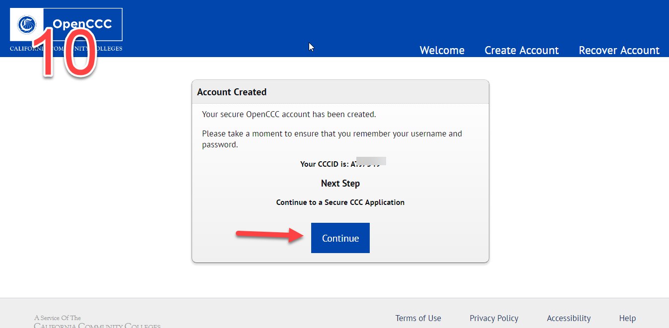Click "Continue to a Secure CCC Application" text
The width and height of the screenshot is (669, 328).
340,202
